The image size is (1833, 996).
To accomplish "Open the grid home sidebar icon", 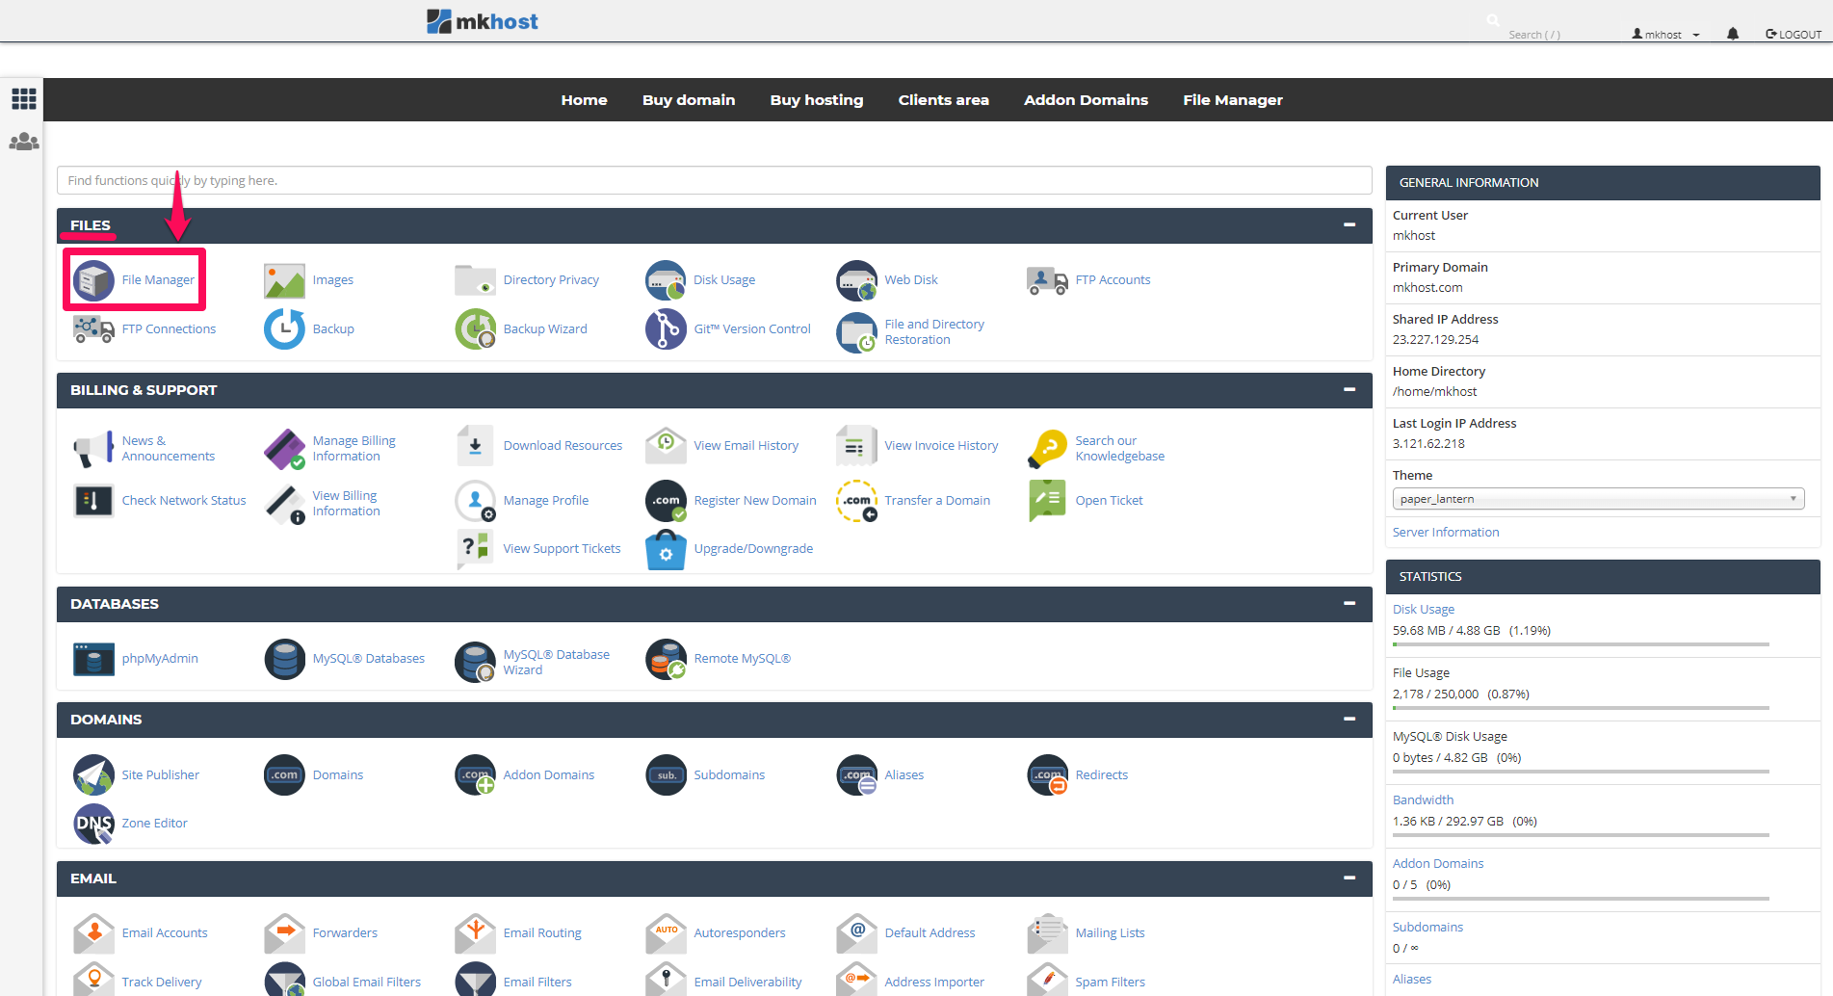I will click(x=23, y=98).
